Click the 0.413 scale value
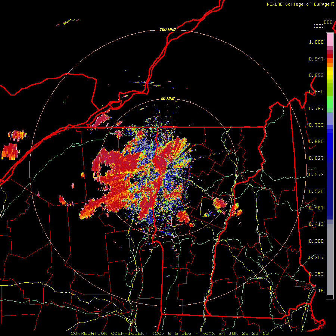 (x=316, y=224)
